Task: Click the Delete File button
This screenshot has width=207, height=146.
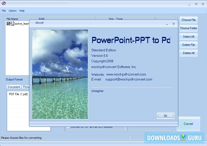Action: click(189, 45)
